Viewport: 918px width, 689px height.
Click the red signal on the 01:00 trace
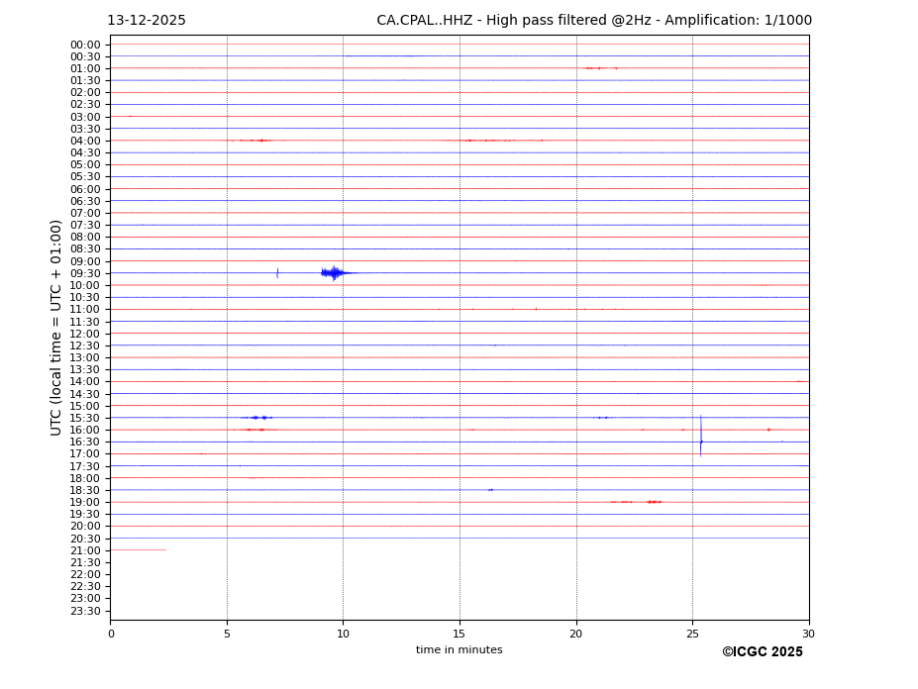tap(598, 68)
